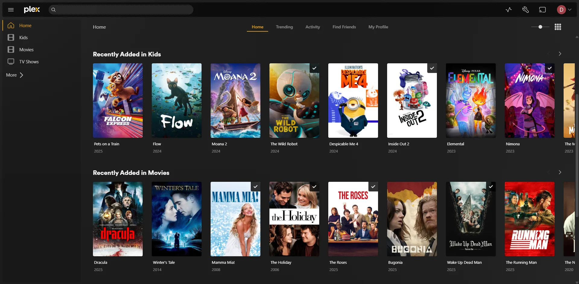Click the TV Shows monitor icon
Viewport: 579px width, 284px height.
(11, 62)
